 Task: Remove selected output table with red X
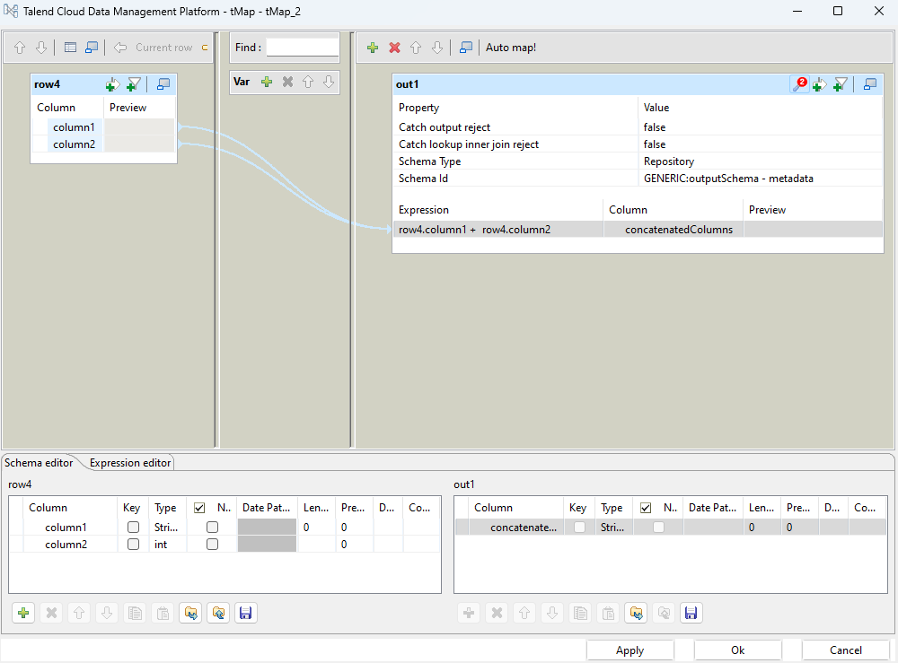click(394, 48)
